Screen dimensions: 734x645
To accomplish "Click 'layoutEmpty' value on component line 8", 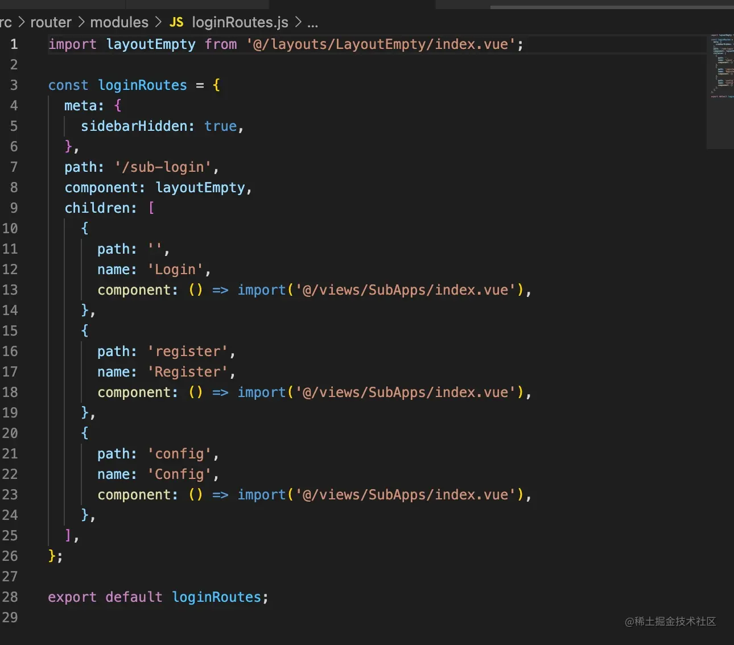I will 200,188.
